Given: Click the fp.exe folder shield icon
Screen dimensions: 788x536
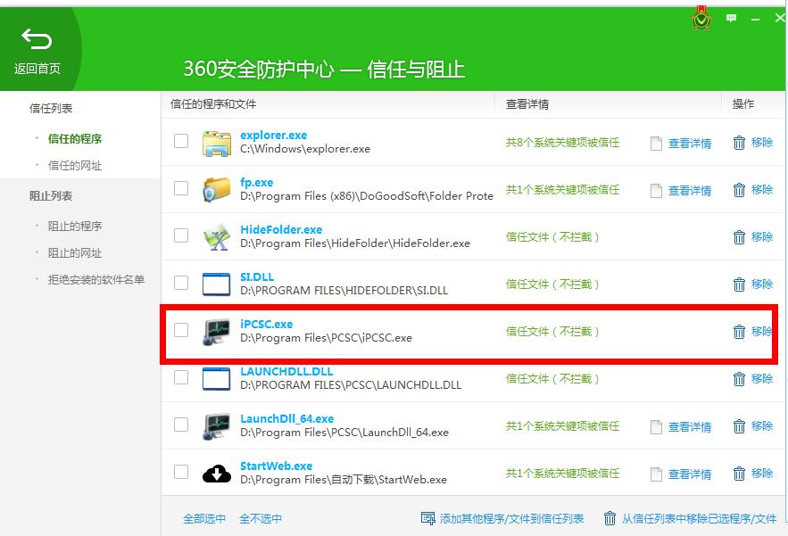Looking at the screenshot, I should [217, 190].
